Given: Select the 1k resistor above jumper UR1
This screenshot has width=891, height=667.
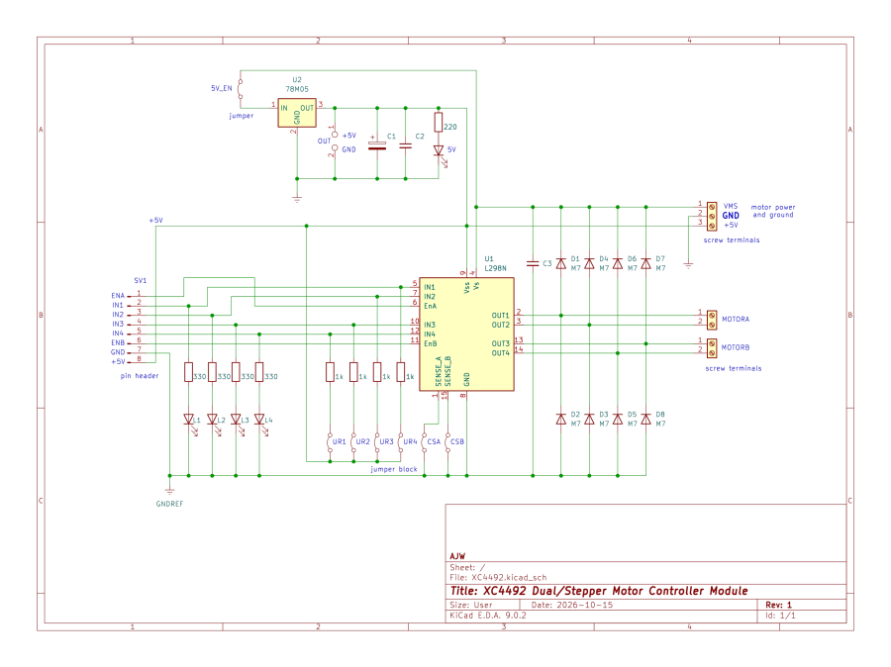Looking at the screenshot, I should click(x=330, y=372).
